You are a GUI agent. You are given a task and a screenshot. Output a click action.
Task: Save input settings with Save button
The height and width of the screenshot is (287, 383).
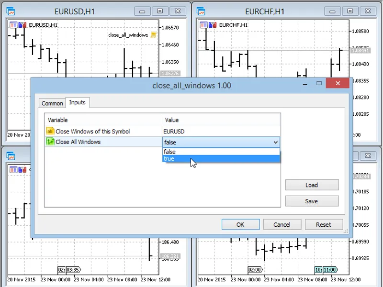(x=312, y=201)
